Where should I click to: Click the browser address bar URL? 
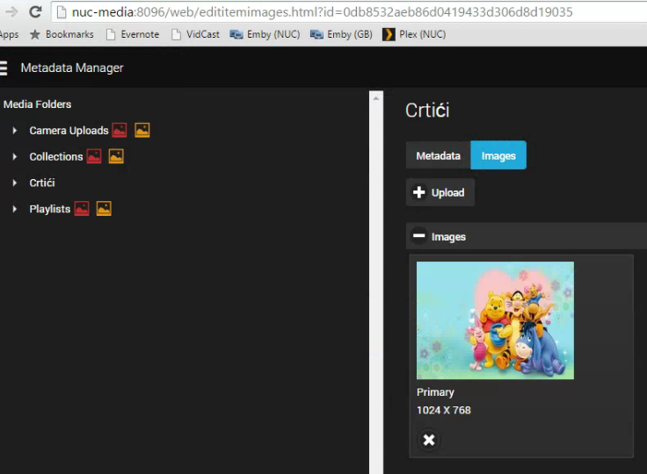(323, 12)
